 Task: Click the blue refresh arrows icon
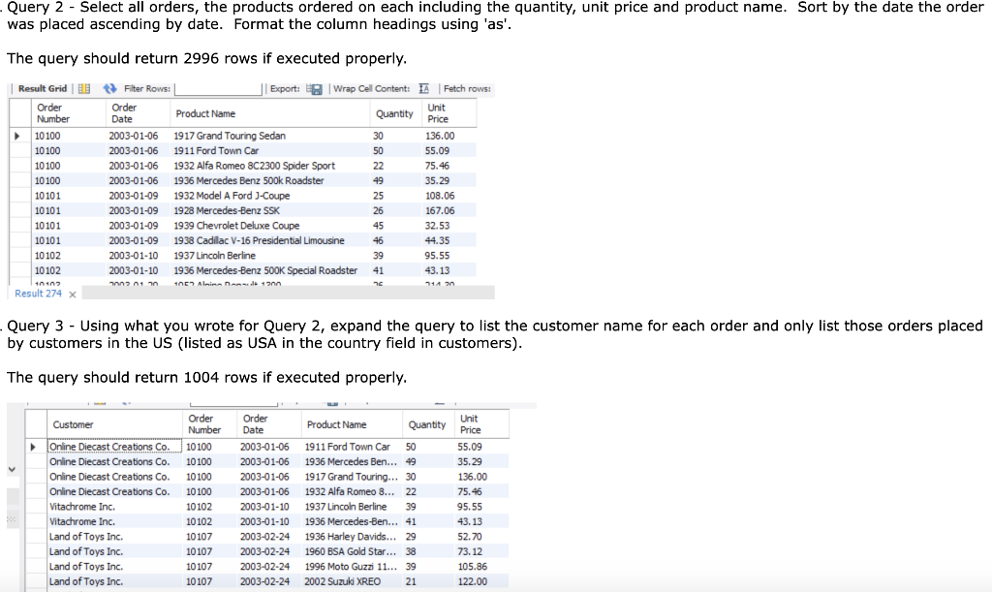coord(108,88)
